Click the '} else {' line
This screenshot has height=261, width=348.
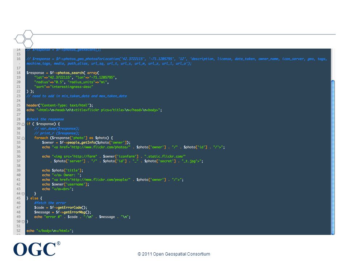(x=34, y=198)
